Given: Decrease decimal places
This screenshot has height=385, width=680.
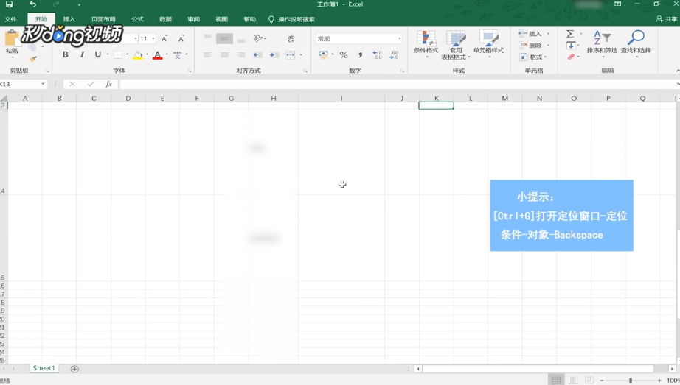Looking at the screenshot, I should pyautogui.click(x=394, y=54).
